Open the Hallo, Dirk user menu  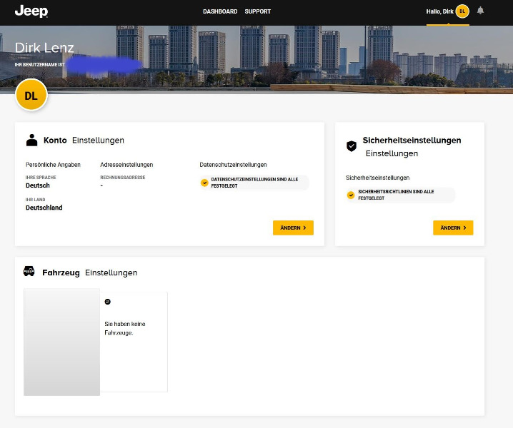point(438,11)
